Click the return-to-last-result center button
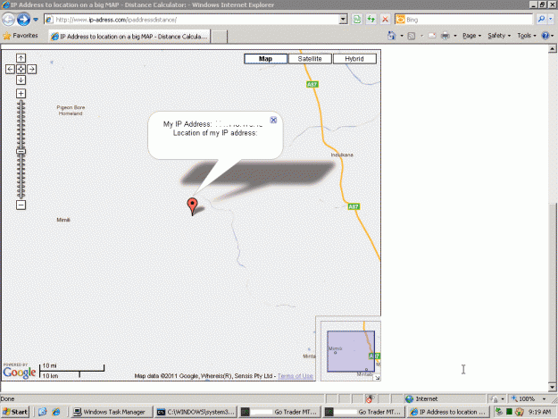 click(x=21, y=69)
